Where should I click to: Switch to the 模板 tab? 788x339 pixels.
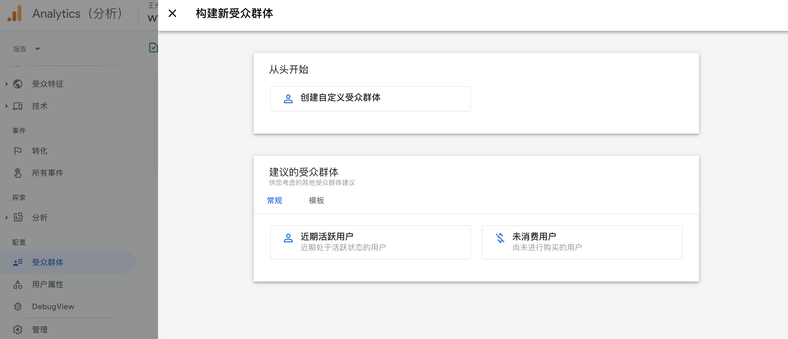coord(316,200)
